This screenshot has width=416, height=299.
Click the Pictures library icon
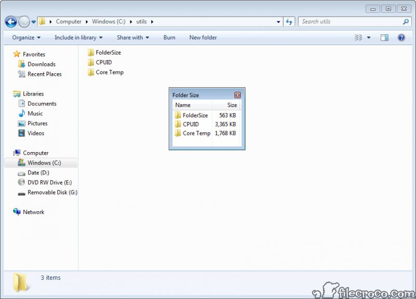(21, 124)
